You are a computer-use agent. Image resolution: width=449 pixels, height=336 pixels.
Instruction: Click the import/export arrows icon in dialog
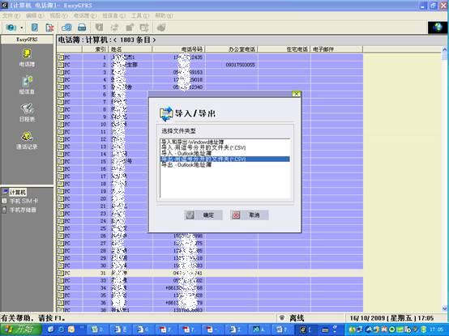point(166,113)
